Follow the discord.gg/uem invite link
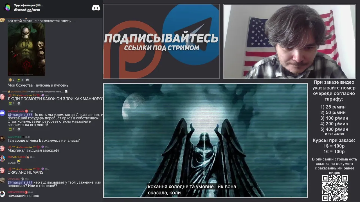This screenshot has height=202, width=360. tap(27, 10)
